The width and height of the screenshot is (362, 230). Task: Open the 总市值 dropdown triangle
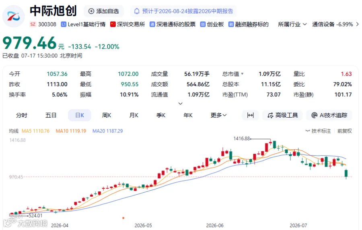pos(242,74)
